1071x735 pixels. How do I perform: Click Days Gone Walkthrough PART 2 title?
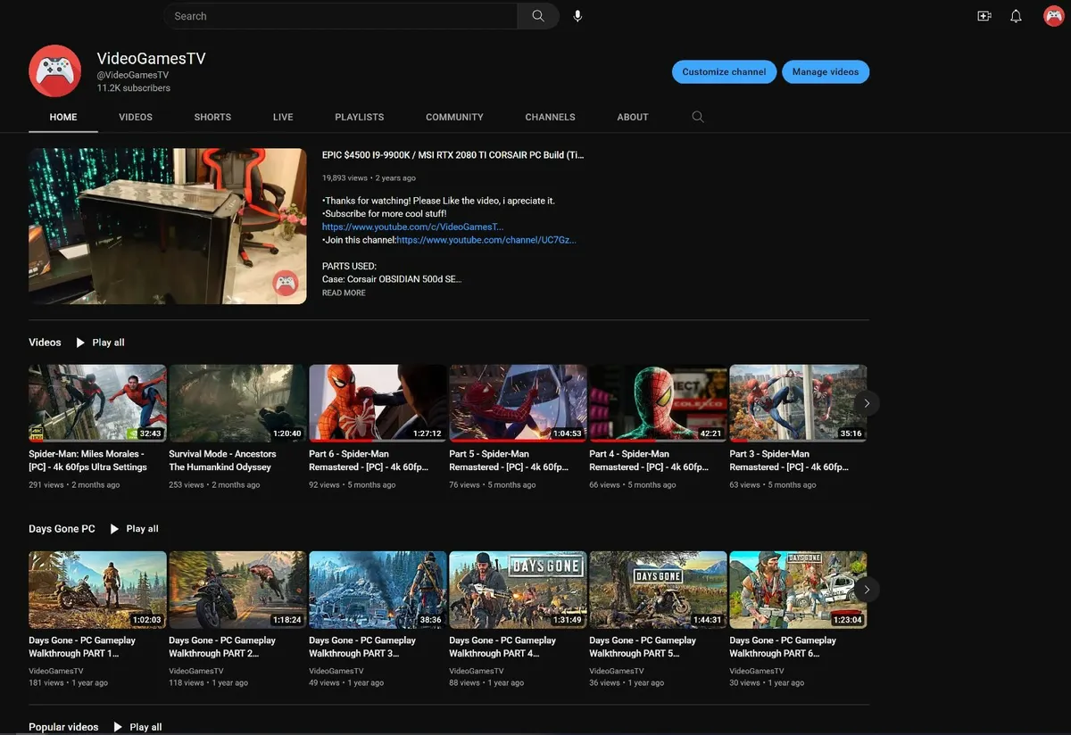[222, 647]
